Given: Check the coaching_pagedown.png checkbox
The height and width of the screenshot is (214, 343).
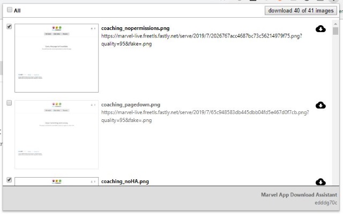Looking at the screenshot, I should tap(9, 103).
